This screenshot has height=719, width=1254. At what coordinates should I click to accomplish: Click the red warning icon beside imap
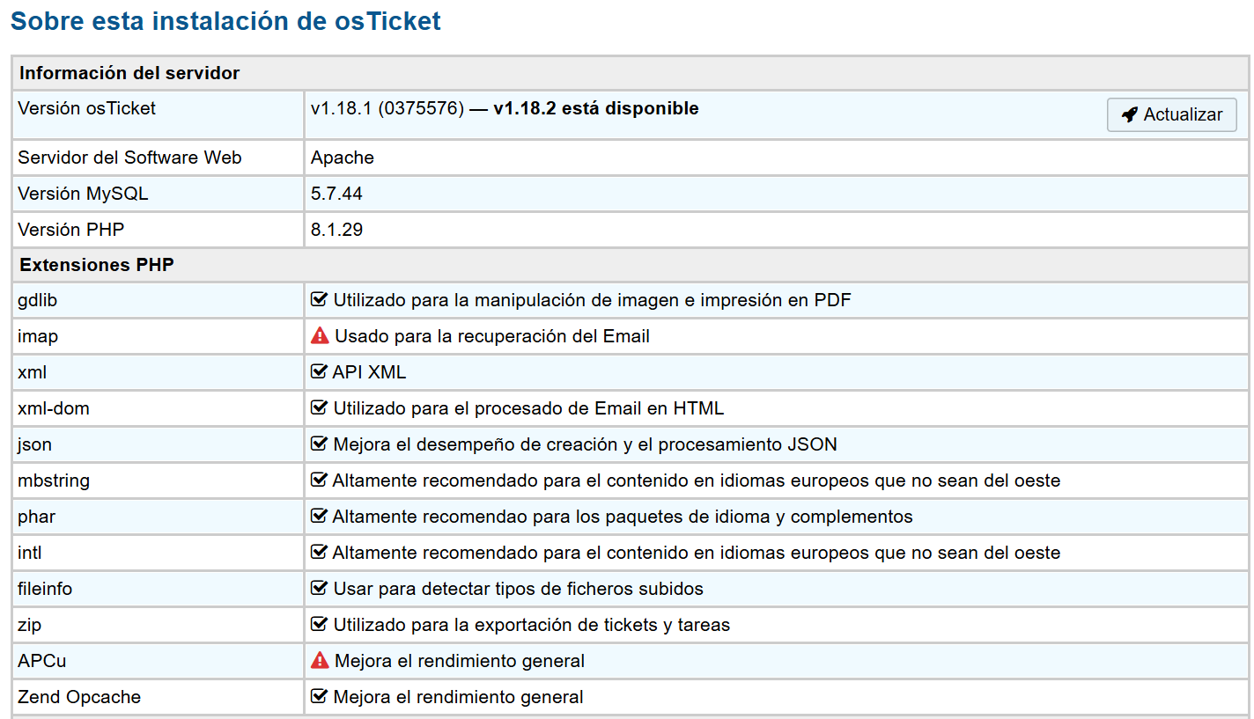[320, 336]
